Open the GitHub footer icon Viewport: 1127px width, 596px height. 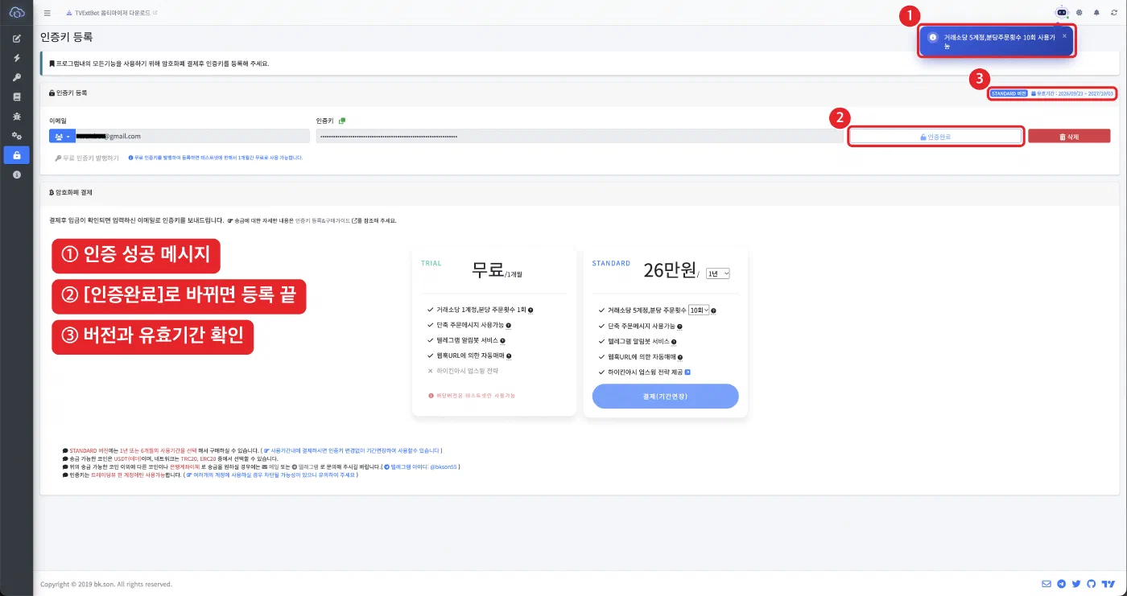[x=1092, y=584]
